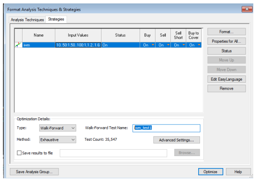This screenshot has width=261, height=183.
Task: Open the Buy column dropdown for wm
Action: pos(152,45)
